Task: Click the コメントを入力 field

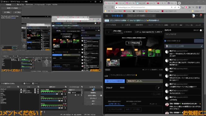Action: pyautogui.click(x=184, y=35)
